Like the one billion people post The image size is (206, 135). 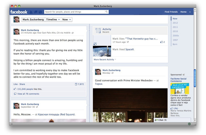[16, 84]
